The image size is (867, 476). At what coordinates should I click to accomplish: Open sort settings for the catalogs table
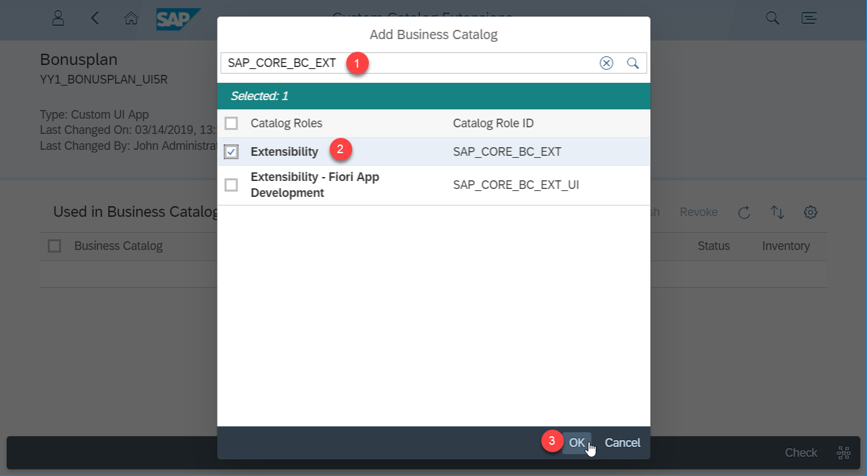(777, 212)
